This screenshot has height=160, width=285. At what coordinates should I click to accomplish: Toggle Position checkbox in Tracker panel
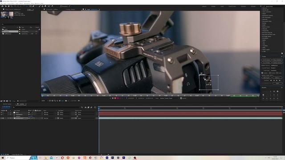pos(262,73)
